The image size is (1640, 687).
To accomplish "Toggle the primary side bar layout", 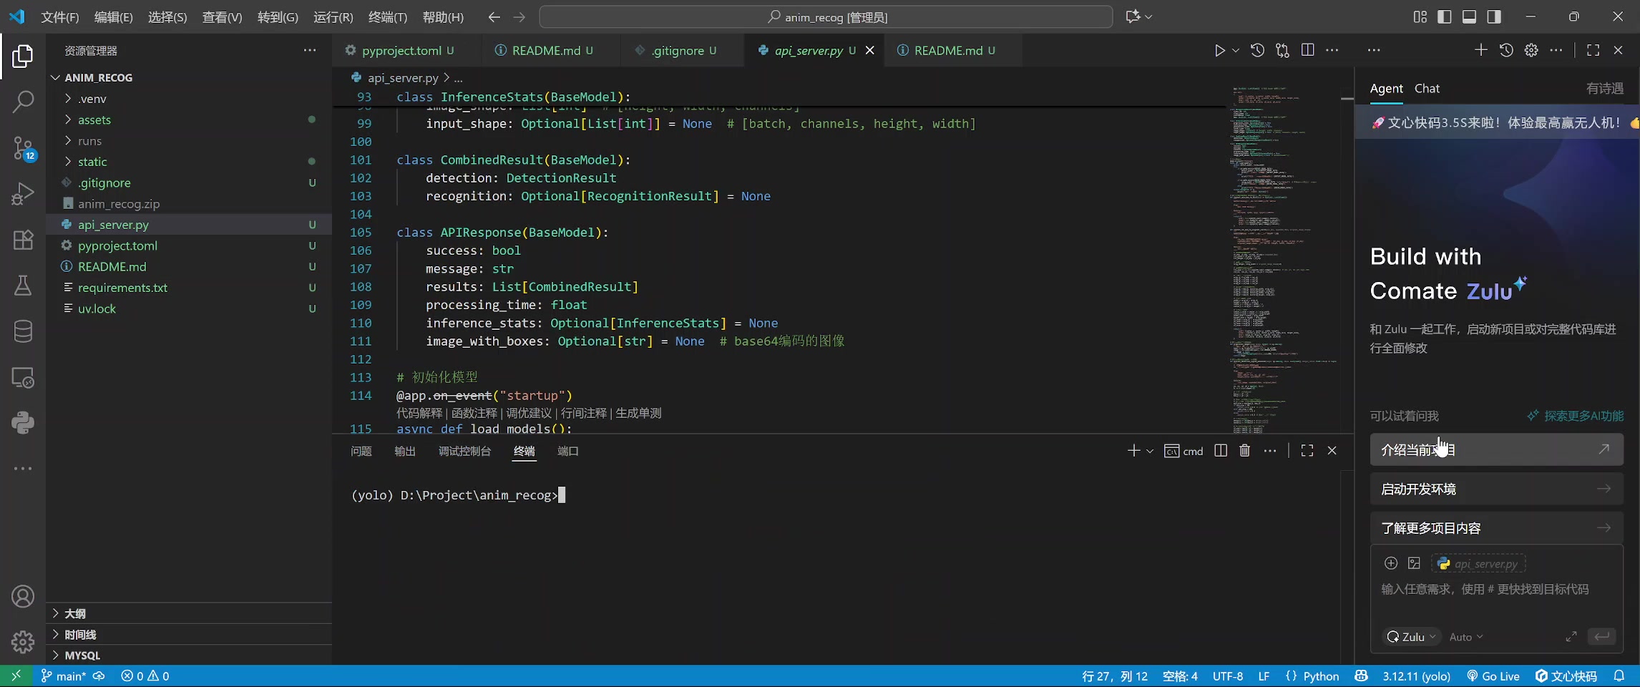I will [x=1445, y=16].
